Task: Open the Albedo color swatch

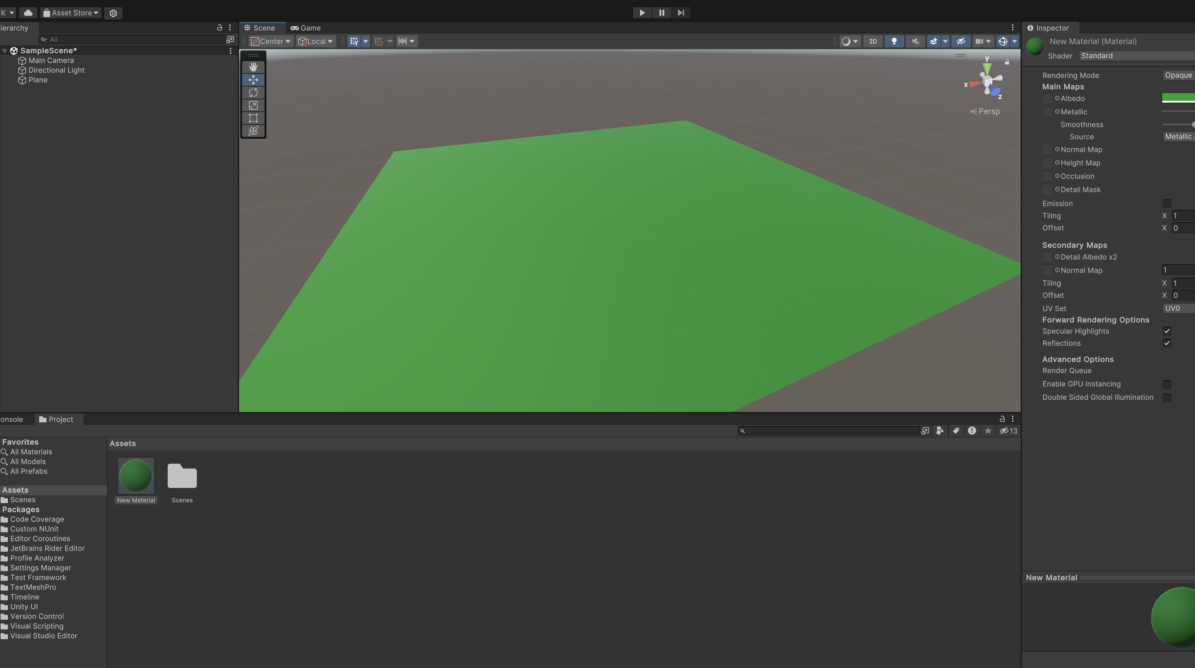Action: pyautogui.click(x=1178, y=97)
